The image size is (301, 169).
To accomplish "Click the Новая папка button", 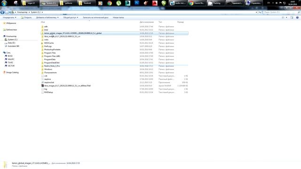I will click(118, 17).
